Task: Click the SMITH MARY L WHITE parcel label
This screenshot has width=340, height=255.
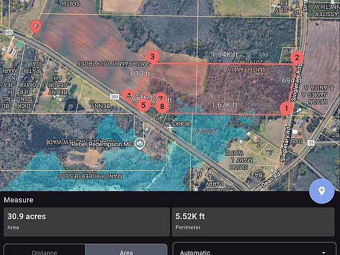Action: (x=238, y=160)
